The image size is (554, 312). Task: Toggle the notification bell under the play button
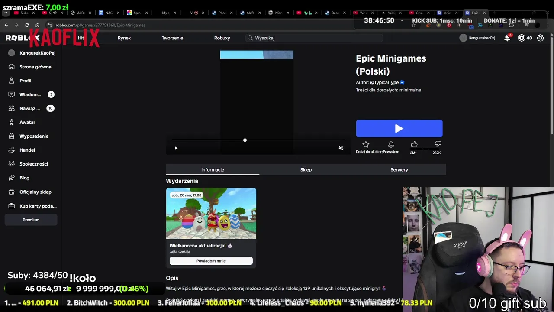coord(391,144)
